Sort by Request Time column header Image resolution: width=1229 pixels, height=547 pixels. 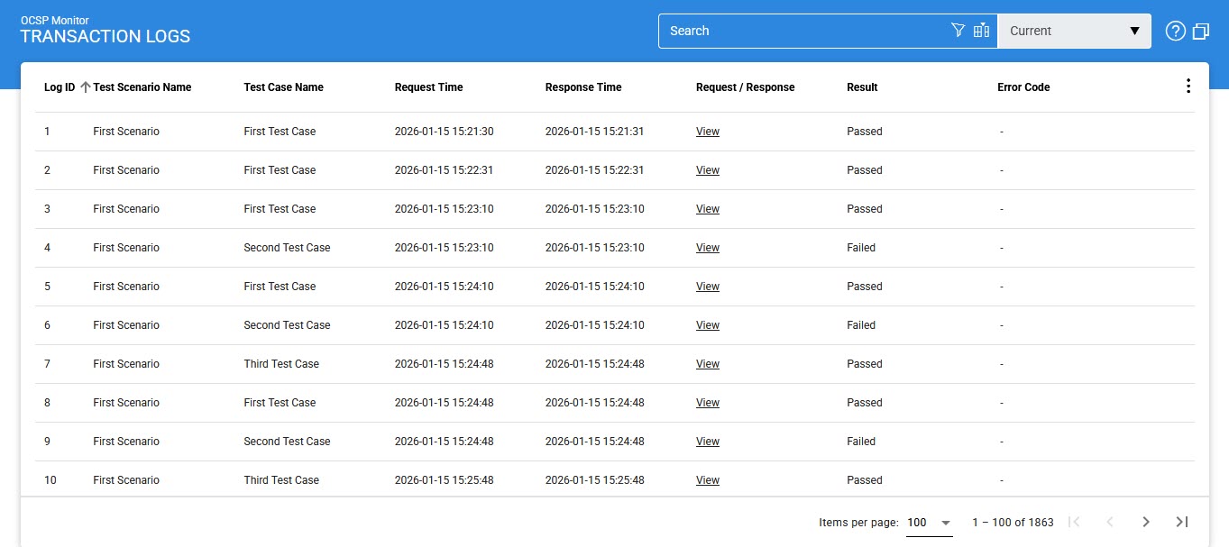click(x=428, y=87)
